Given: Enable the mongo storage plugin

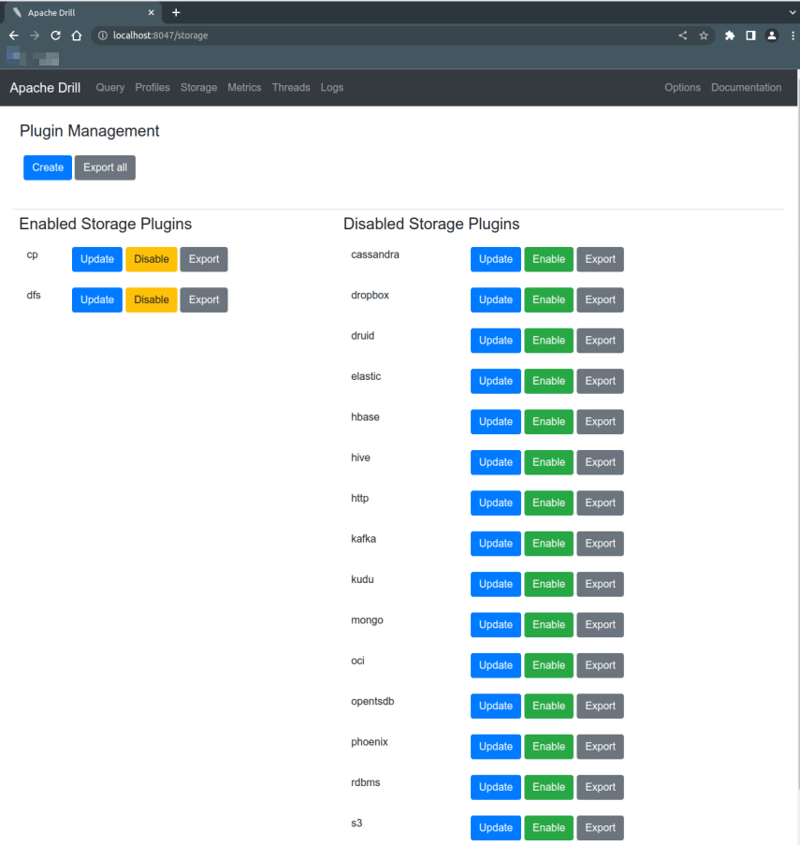Looking at the screenshot, I should click(x=548, y=624).
